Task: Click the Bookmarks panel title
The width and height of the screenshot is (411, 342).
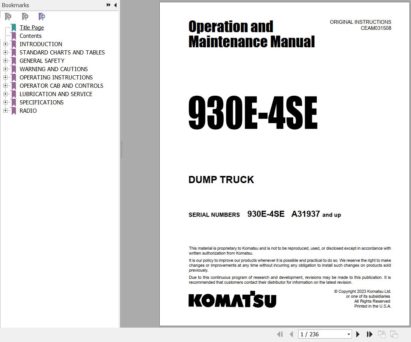Action: pos(16,5)
